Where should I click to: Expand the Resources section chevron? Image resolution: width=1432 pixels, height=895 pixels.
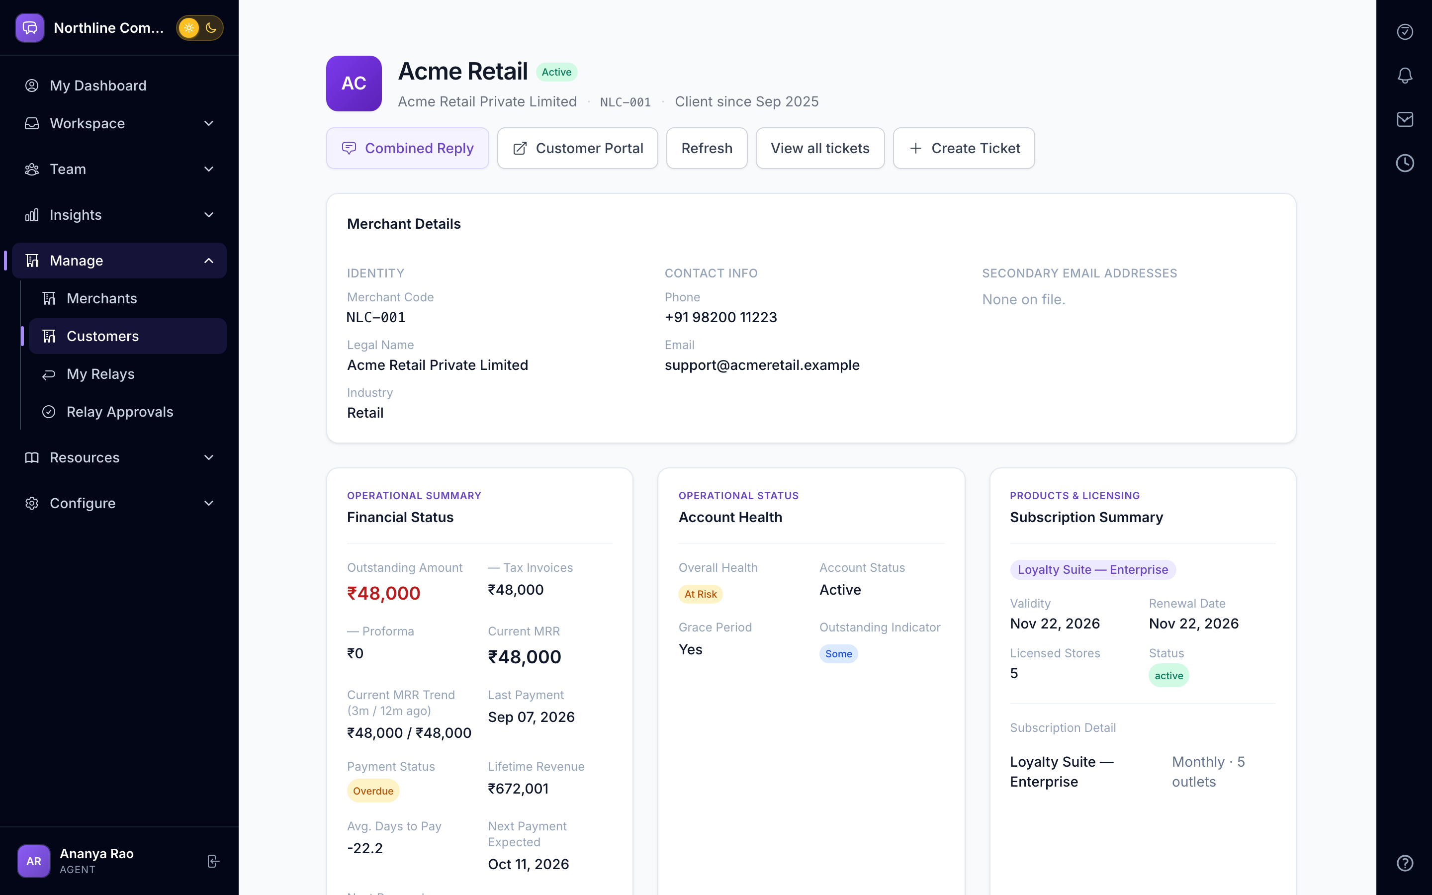point(209,457)
